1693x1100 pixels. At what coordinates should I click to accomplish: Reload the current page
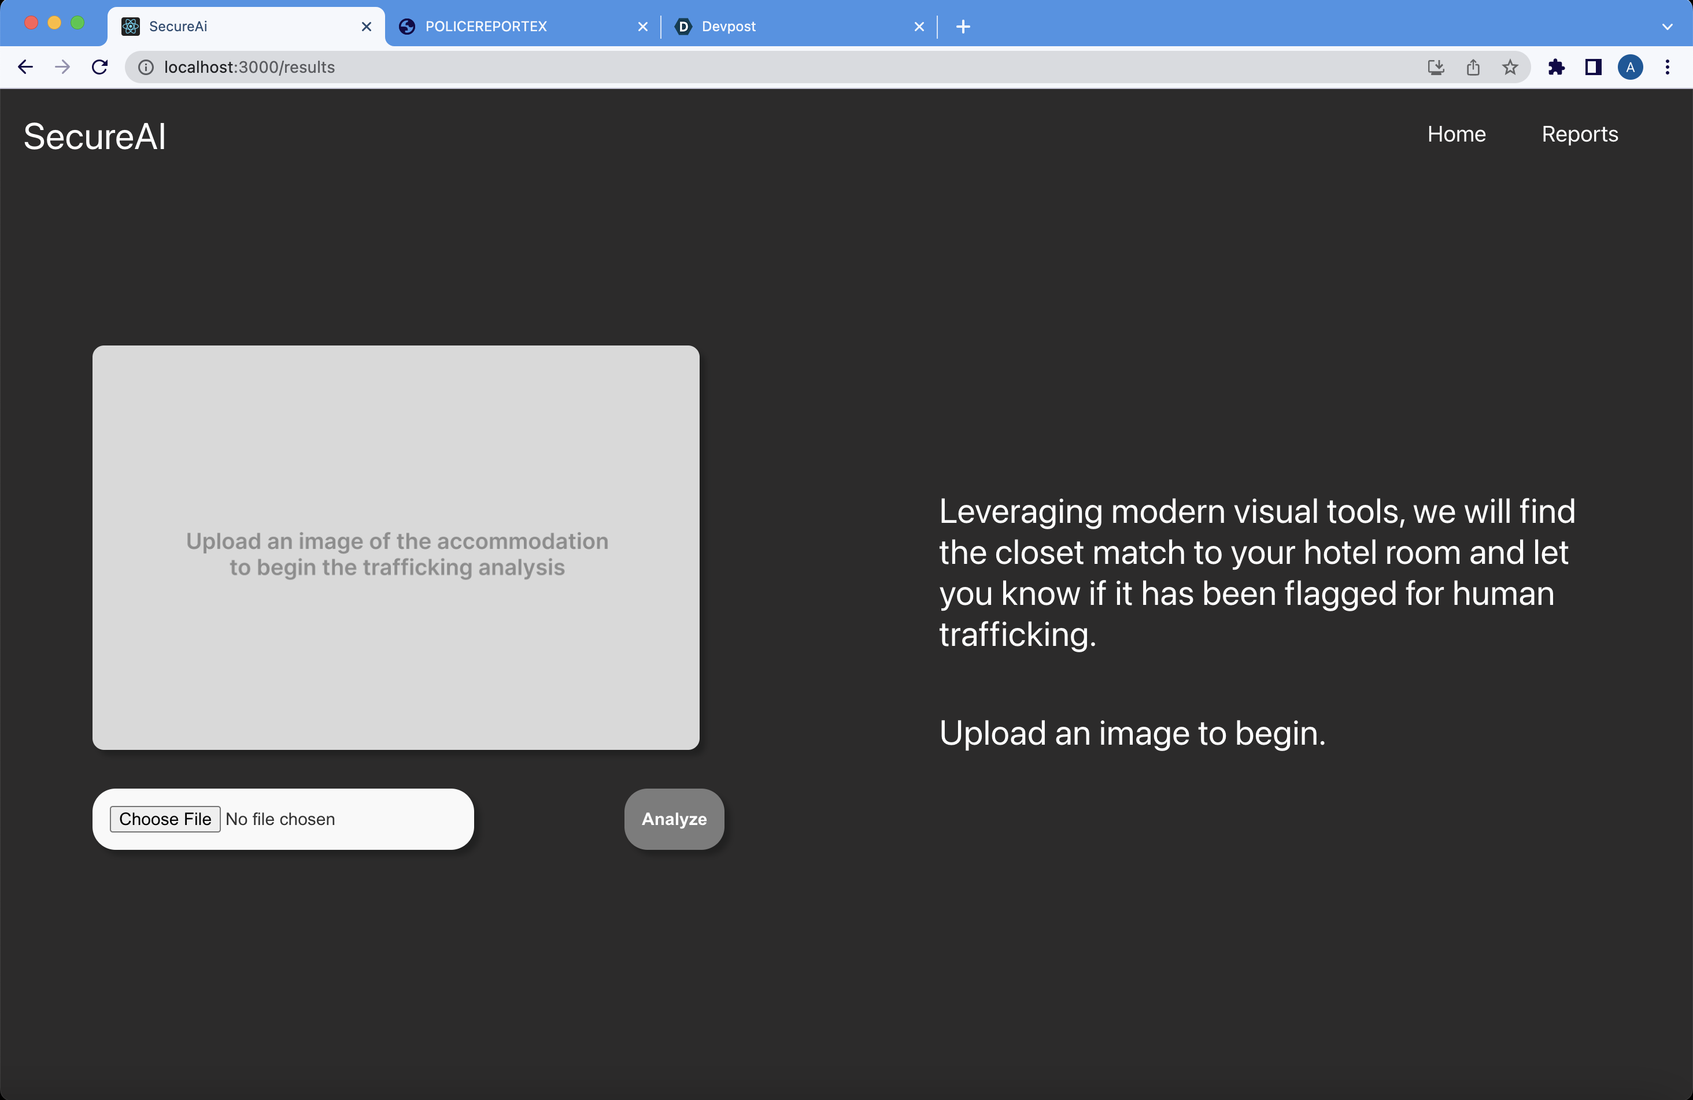pyautogui.click(x=99, y=67)
